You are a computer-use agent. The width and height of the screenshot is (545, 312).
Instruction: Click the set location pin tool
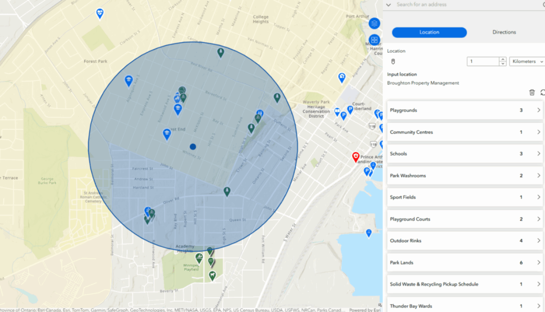tap(393, 61)
